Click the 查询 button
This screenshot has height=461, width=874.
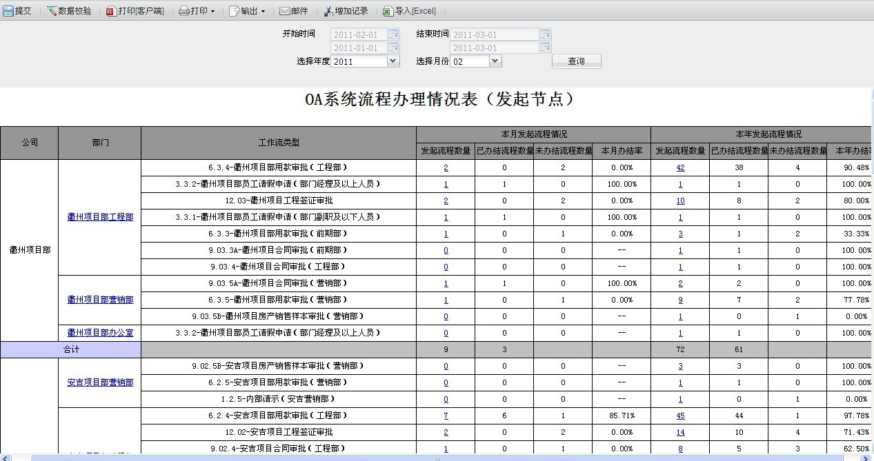pos(577,61)
